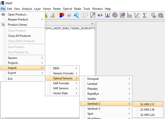Viewport: 165px width, 119px height.
Task: Open the scatter plot icon
Action: tap(137, 15)
